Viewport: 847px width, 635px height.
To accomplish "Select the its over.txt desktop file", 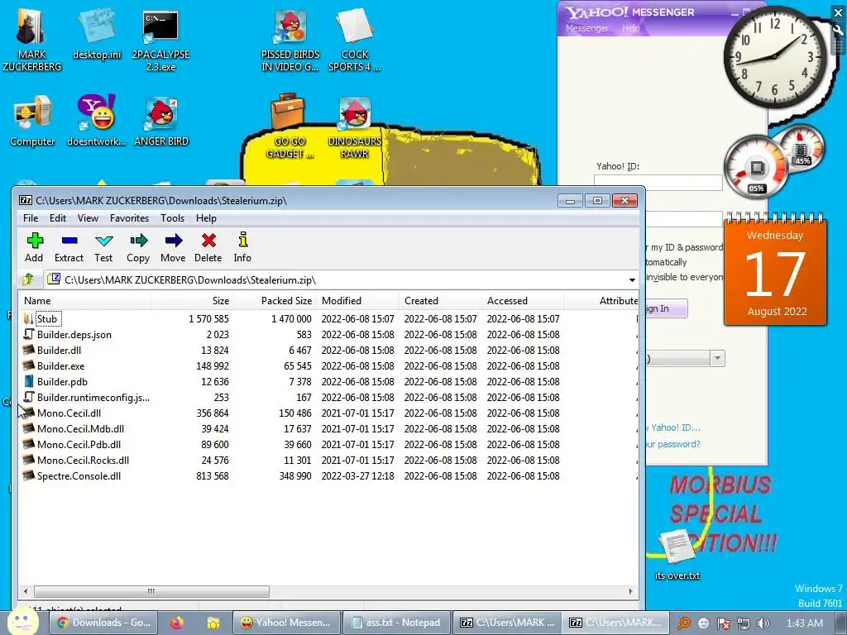I will click(x=677, y=554).
